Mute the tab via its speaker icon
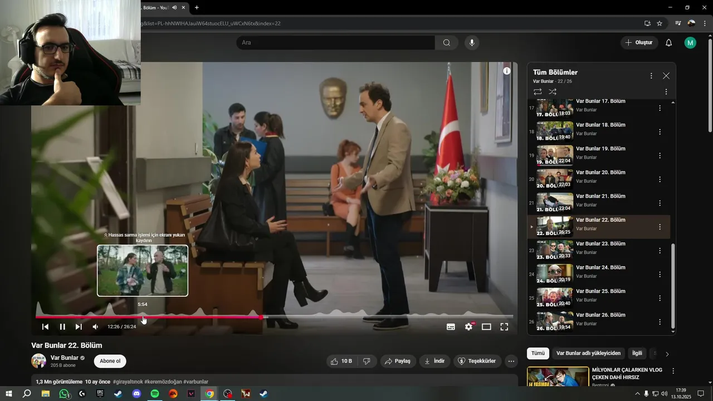The width and height of the screenshot is (713, 401). (174, 7)
